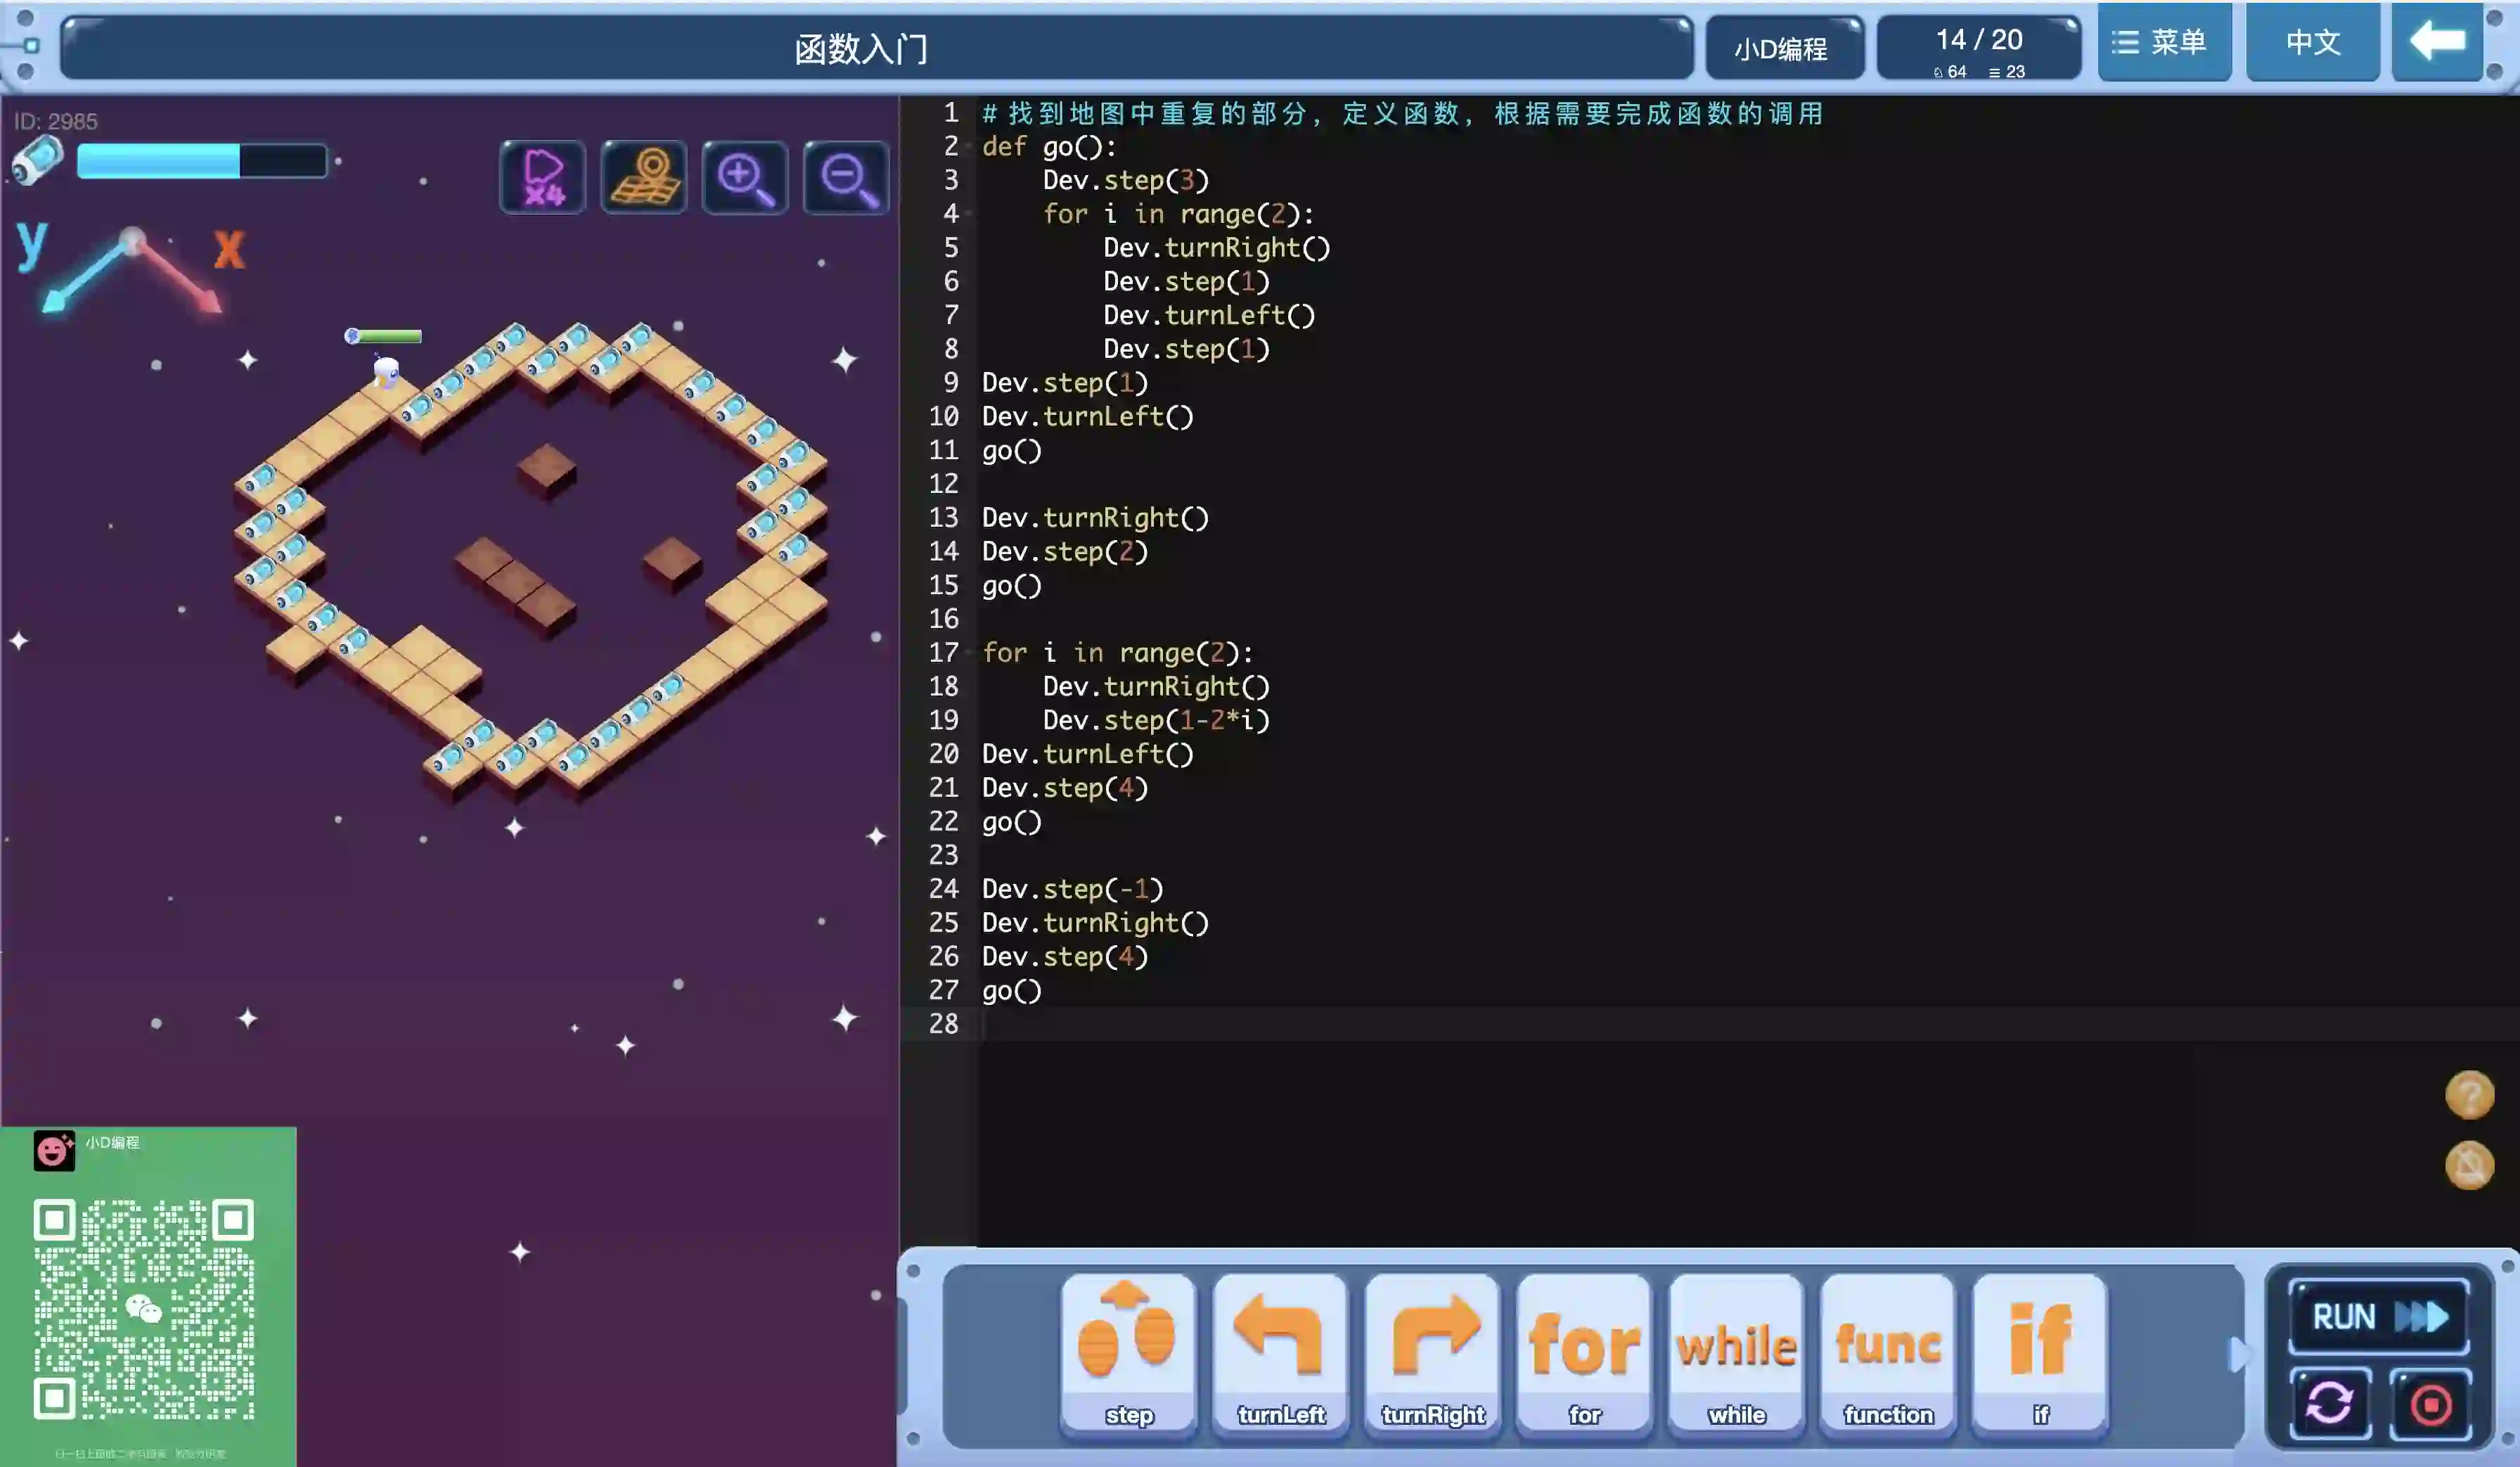This screenshot has width=2520, height=1467.
Task: Click the reset/refresh code button
Action: (x=2330, y=1403)
